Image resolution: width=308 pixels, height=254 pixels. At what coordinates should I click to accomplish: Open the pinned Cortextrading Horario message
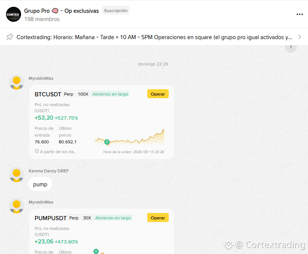[x=154, y=37]
